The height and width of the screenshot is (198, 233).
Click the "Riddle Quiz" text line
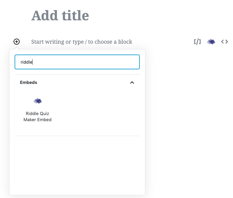(38, 114)
